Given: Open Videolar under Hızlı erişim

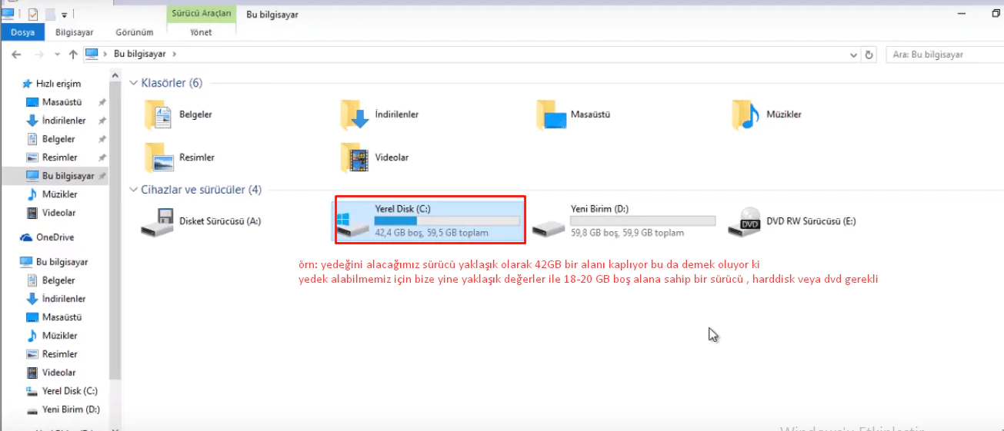Looking at the screenshot, I should click(x=51, y=213).
